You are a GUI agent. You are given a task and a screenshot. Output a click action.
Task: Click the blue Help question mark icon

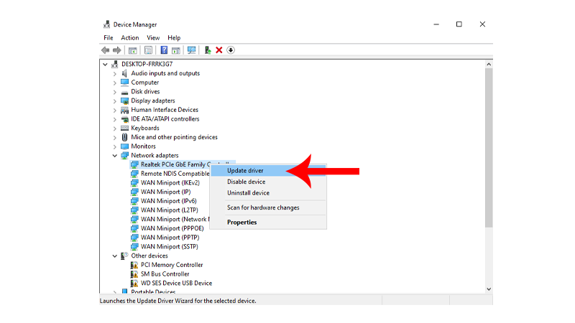coord(164,50)
